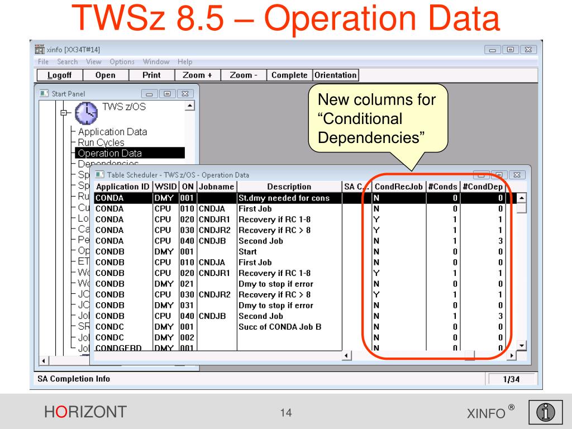Click Start Panel horizontal scroll left arrow
The width and height of the screenshot is (572, 429).
point(44,361)
